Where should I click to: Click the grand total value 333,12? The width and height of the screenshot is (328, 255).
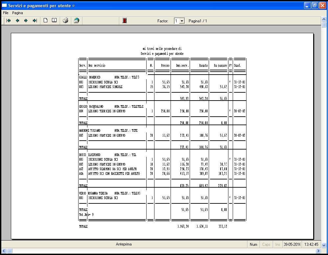[x=223, y=226]
